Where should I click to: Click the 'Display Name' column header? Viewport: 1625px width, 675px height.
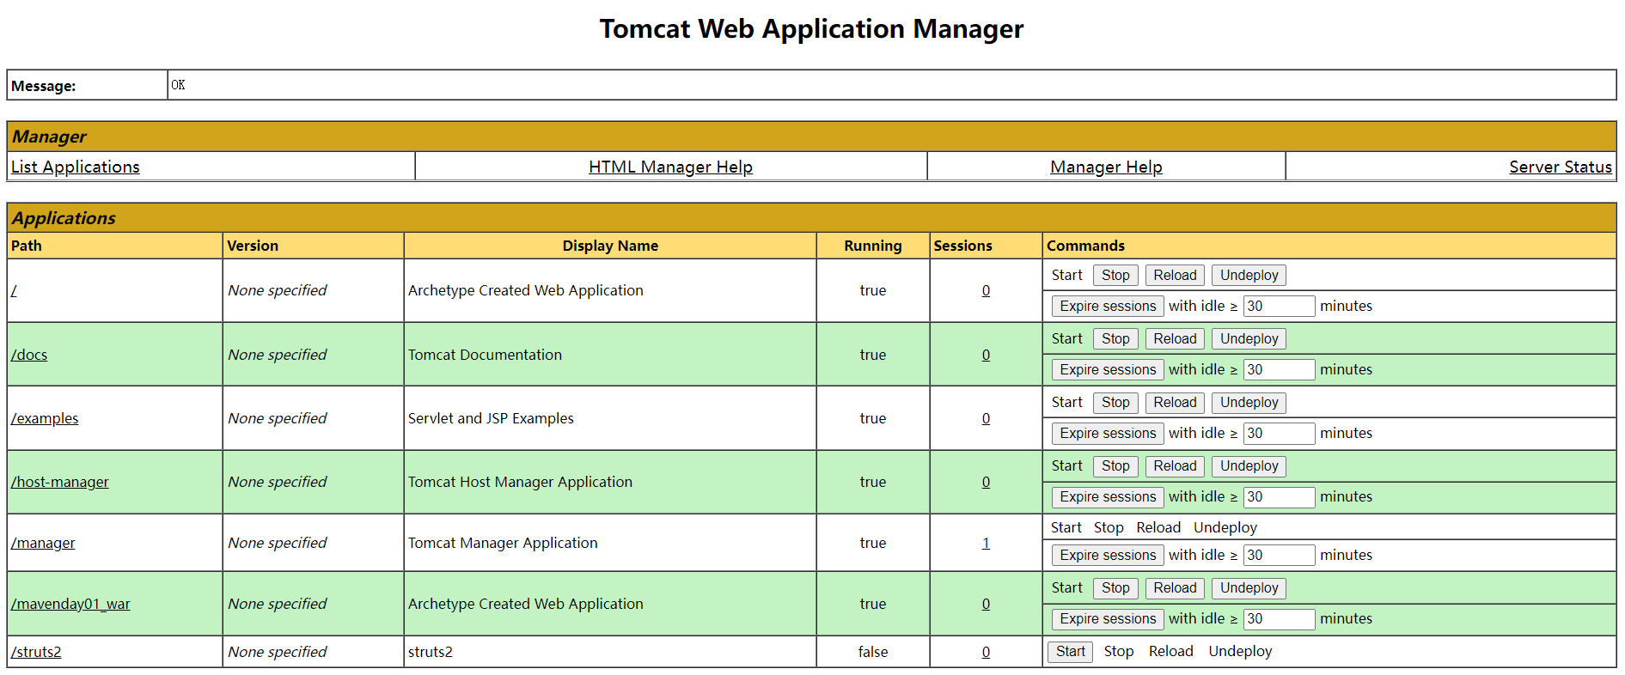coord(610,246)
